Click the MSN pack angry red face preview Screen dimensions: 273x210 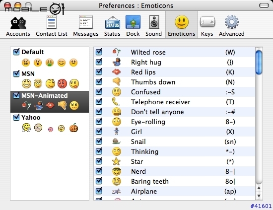pos(62,83)
